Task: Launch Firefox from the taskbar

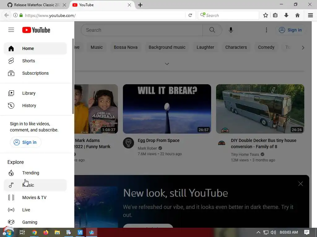Action: tap(46, 232)
